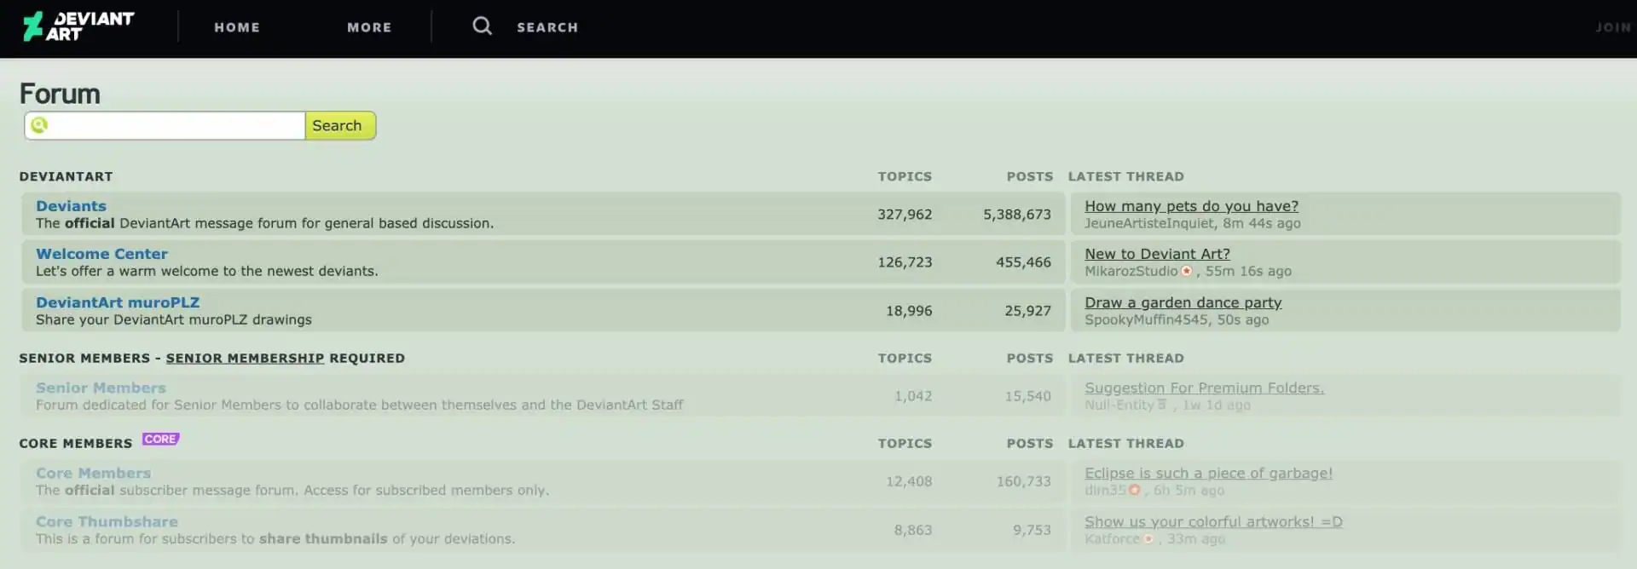The image size is (1637, 569).
Task: Click the Senior Members posts count 15,540
Action: 1027,396
